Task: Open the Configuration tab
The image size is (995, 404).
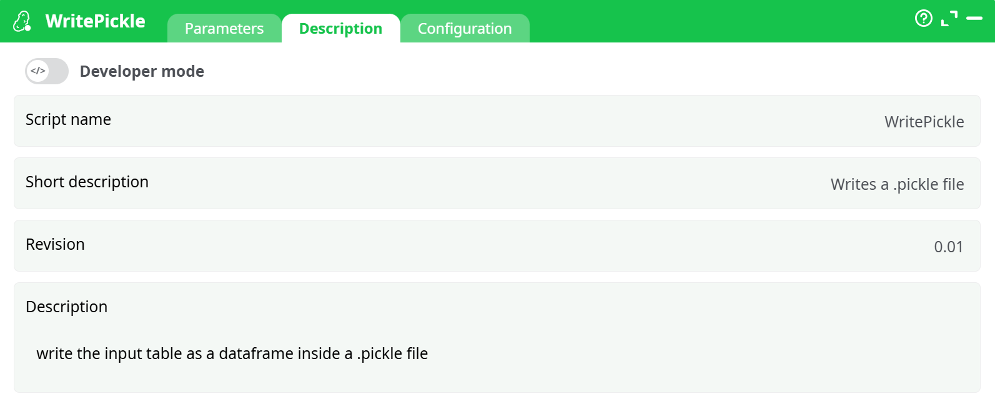Action: click(x=465, y=28)
